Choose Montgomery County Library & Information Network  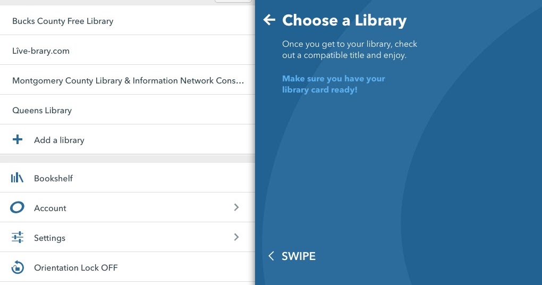128,81
